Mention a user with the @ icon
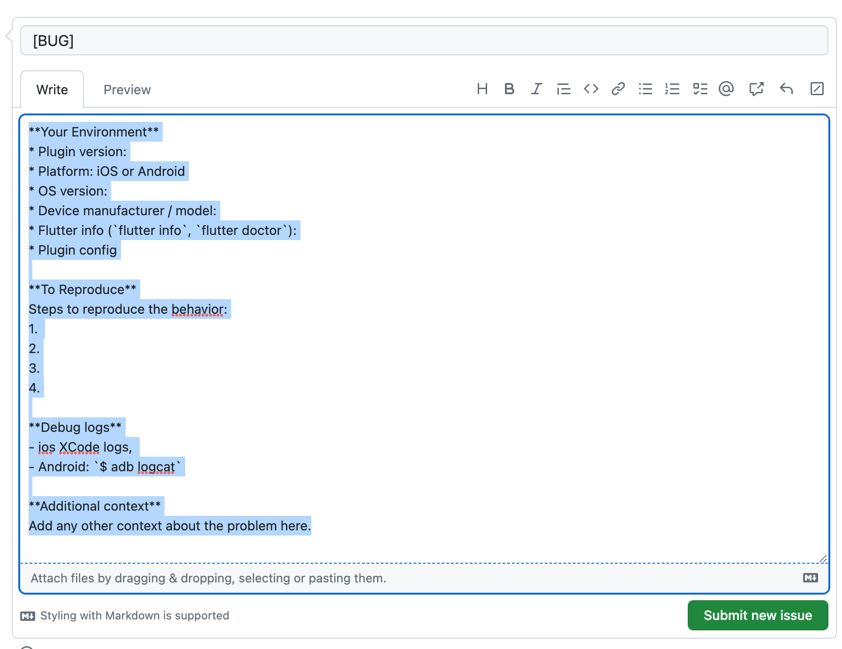Screen dimensions: 842x649 pos(726,89)
